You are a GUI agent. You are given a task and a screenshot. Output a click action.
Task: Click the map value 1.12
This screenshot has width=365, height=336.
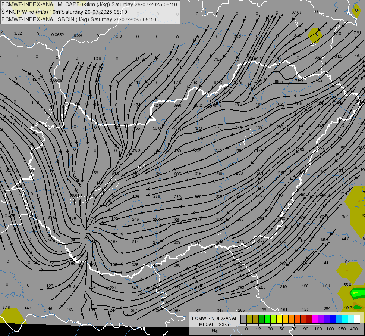click(35, 103)
